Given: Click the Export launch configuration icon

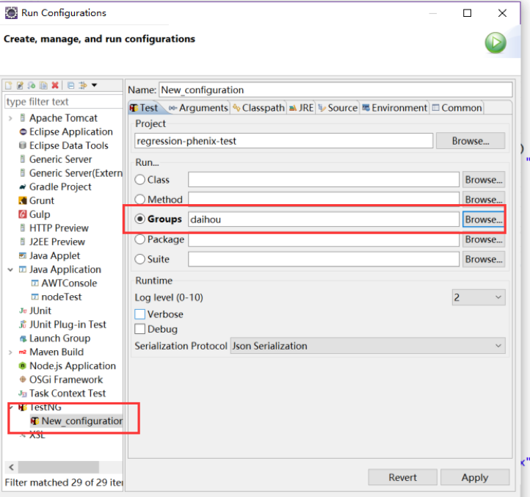Looking at the screenshot, I should click(32, 85).
